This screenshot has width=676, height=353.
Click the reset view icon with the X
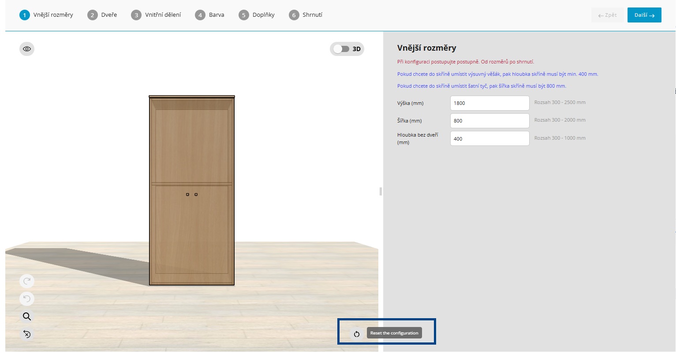(x=27, y=334)
